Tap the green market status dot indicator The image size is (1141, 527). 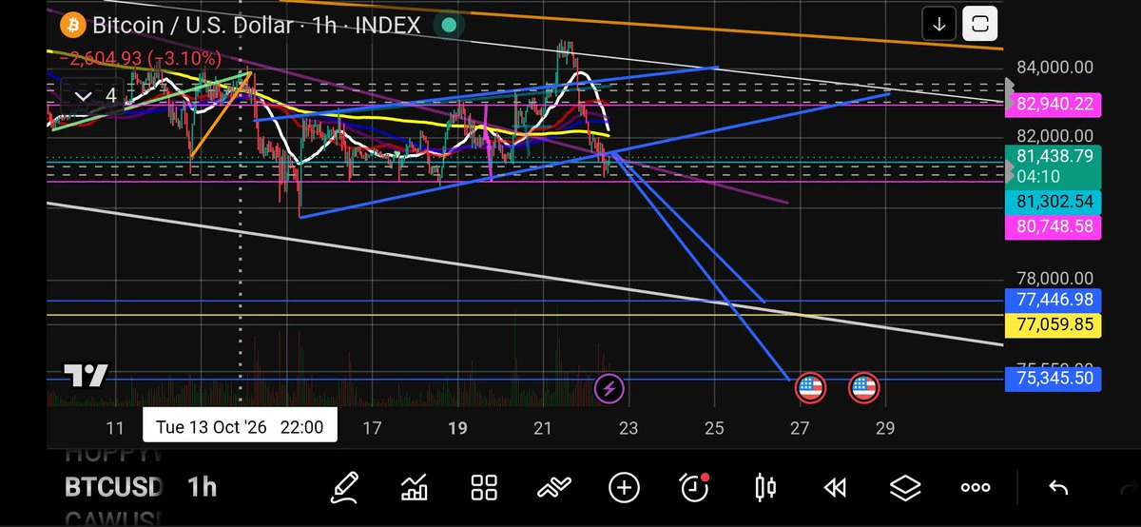pos(449,25)
